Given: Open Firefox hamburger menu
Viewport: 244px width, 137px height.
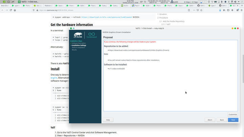Looking at the screenshot, I should click(242, 10).
